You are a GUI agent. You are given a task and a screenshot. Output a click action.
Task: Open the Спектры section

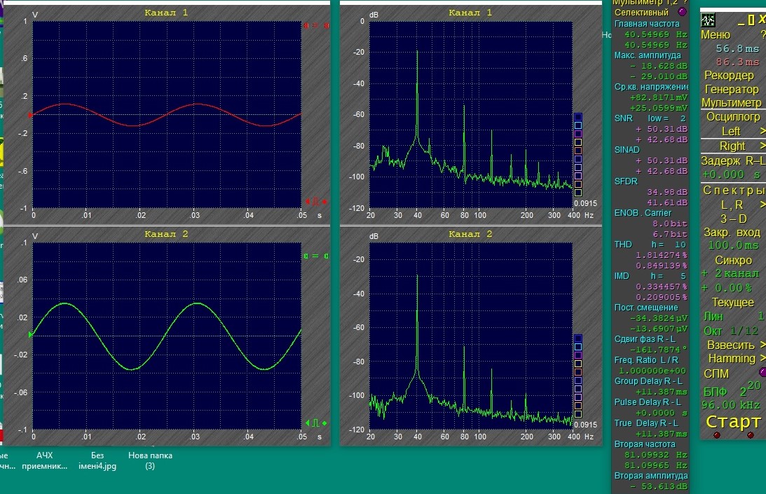coord(733,190)
